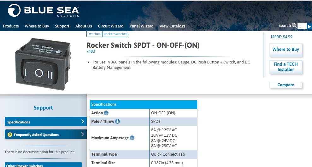The image size is (312, 167).
Task: Click the Rocker Switches breadcrumb link
Action: point(115,34)
